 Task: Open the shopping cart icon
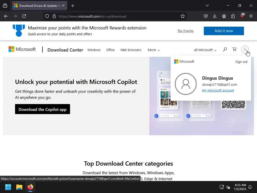[x=234, y=49]
